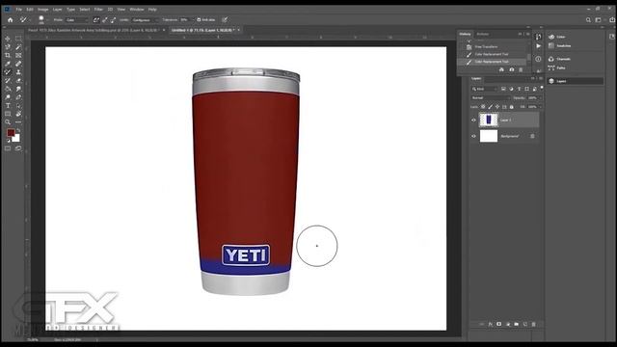Open the blend mode dropdown set to Normal

click(491, 97)
